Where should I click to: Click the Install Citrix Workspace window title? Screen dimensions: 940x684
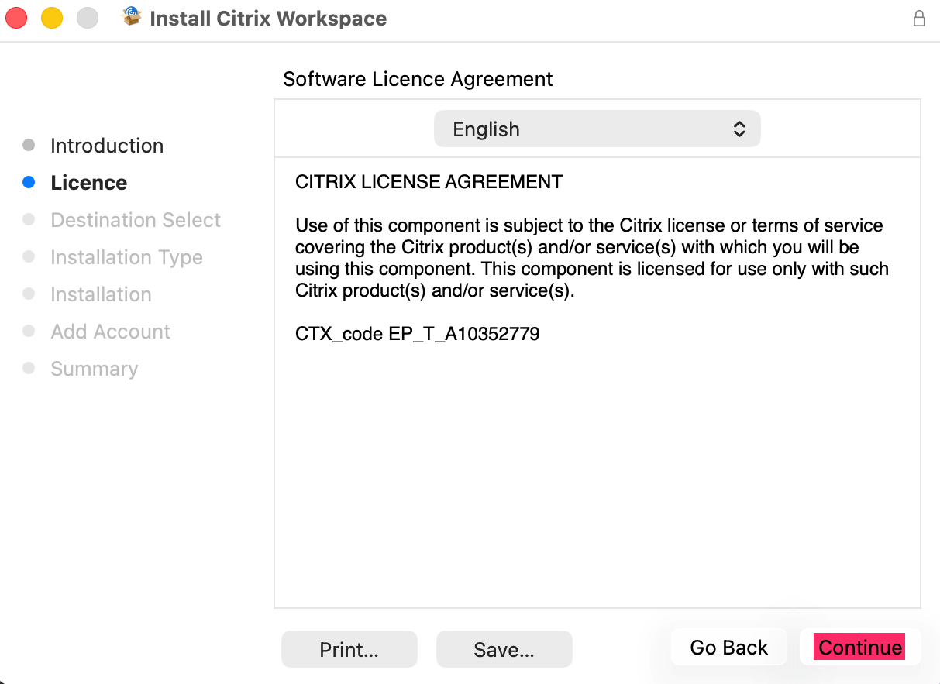tap(268, 19)
